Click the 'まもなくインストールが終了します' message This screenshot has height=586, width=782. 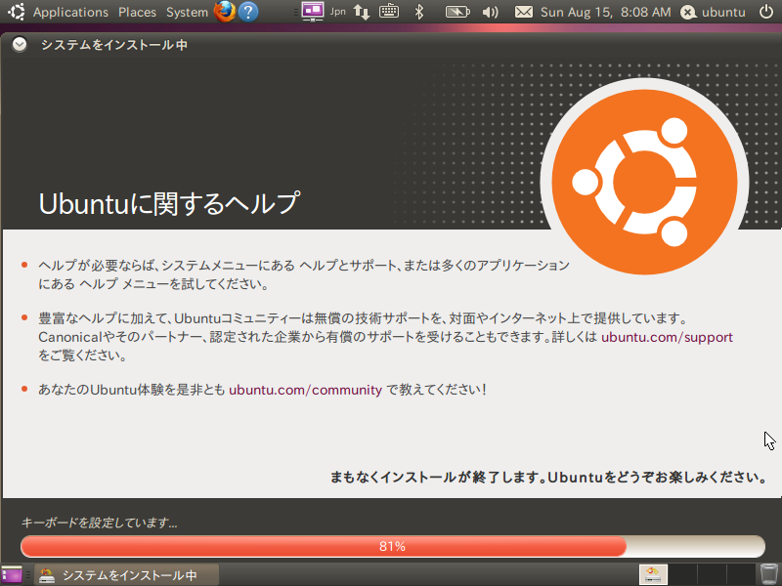click(x=548, y=477)
